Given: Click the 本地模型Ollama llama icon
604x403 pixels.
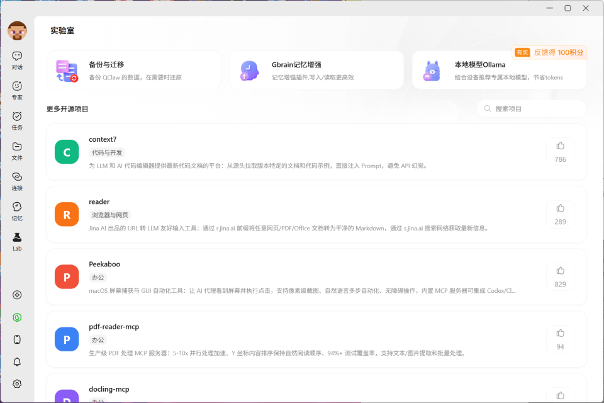Looking at the screenshot, I should pos(432,71).
